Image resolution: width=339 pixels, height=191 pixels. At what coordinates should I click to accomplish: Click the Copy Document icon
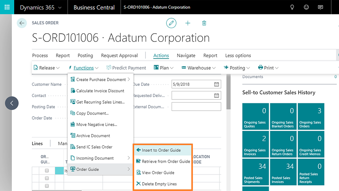coord(73,113)
